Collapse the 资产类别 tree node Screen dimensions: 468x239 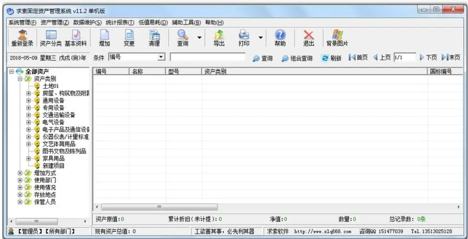(20, 79)
